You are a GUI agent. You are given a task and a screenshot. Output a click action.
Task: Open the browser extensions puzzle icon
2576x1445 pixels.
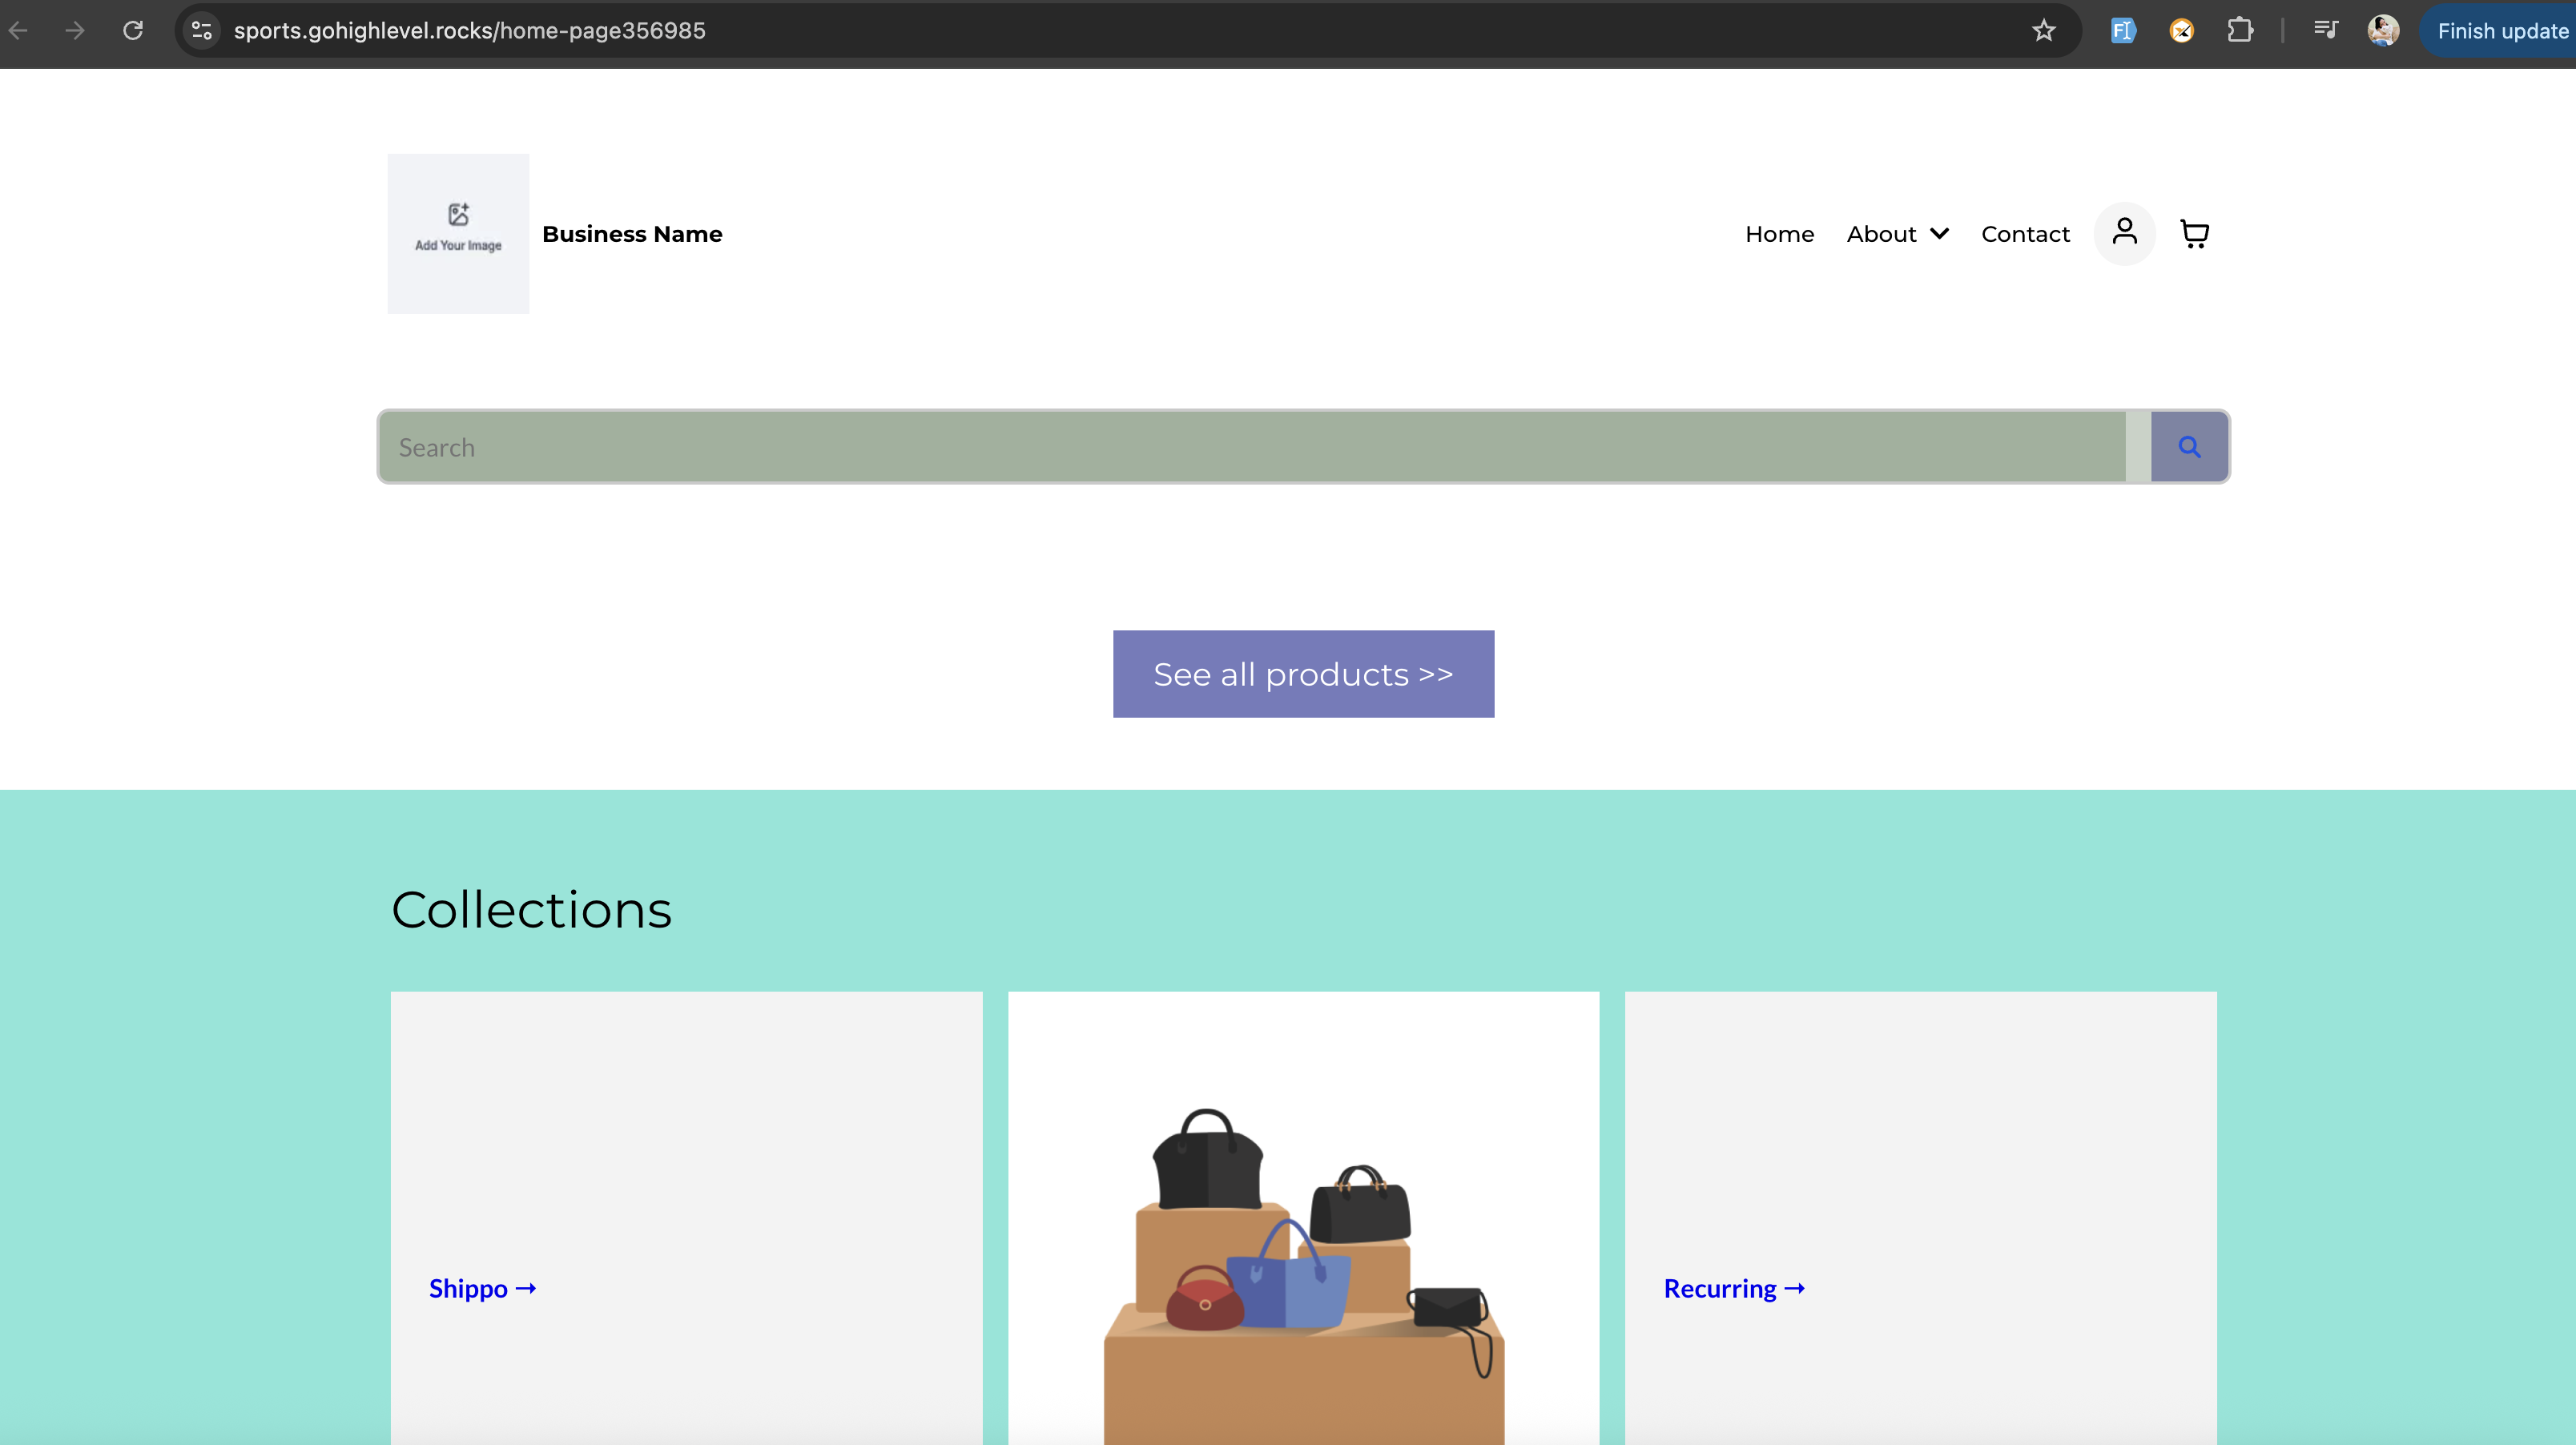click(x=2240, y=31)
